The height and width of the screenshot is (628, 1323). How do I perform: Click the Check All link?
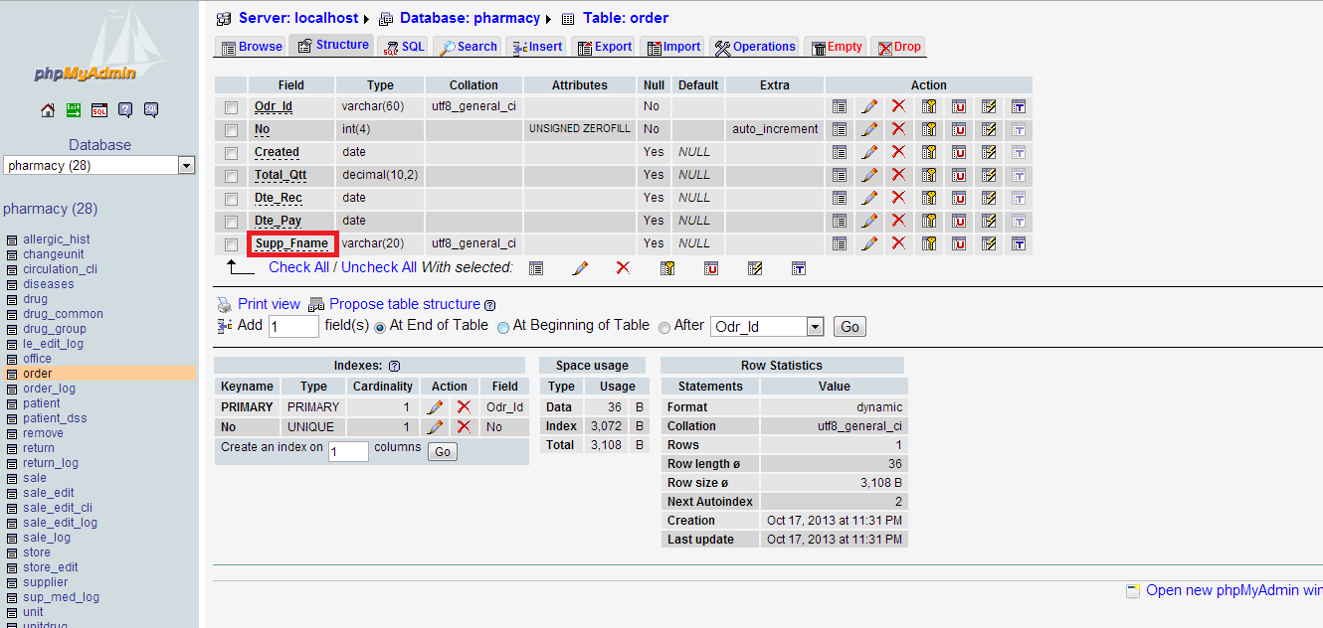click(x=298, y=267)
